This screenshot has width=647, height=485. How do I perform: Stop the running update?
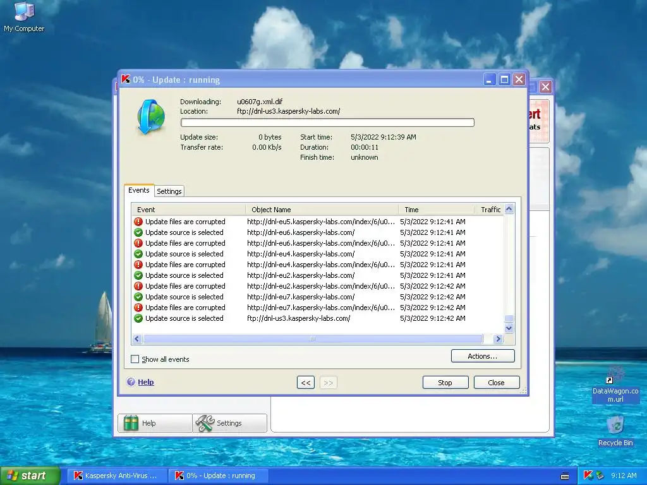click(445, 382)
